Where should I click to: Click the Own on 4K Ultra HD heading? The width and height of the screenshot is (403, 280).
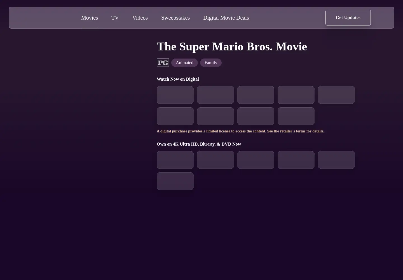[199, 144]
